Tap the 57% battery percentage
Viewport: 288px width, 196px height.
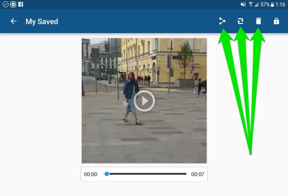[265, 4]
